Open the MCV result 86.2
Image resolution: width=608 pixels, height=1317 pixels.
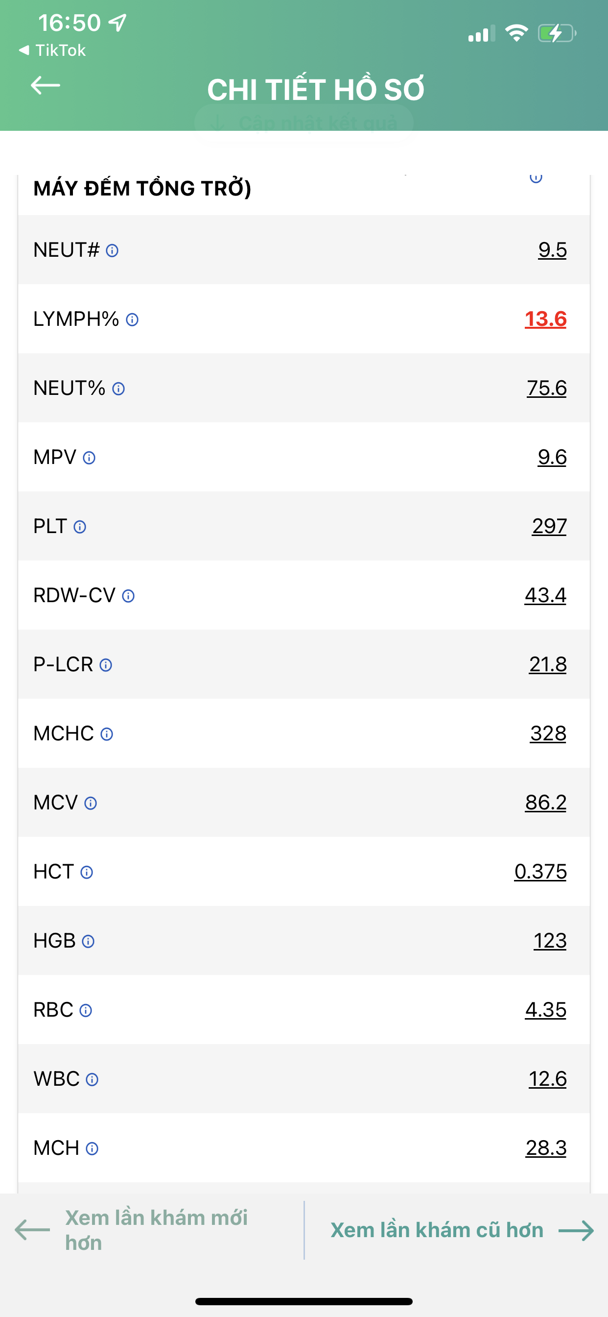point(546,803)
